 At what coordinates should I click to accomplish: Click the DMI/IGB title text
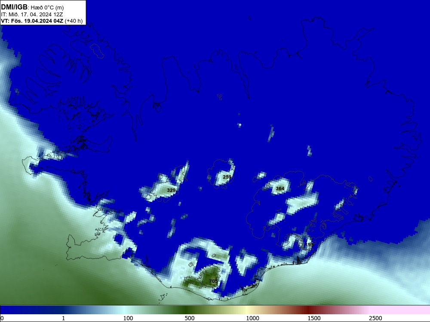[x=14, y=7]
